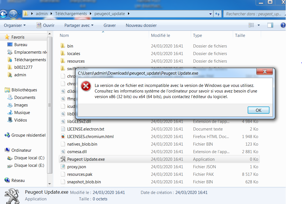Viewport: 302px width, 204px height.
Task: Select the locales folder icon
Action: coord(62,53)
